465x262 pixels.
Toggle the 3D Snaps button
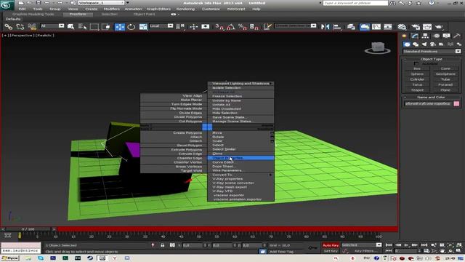point(219,27)
